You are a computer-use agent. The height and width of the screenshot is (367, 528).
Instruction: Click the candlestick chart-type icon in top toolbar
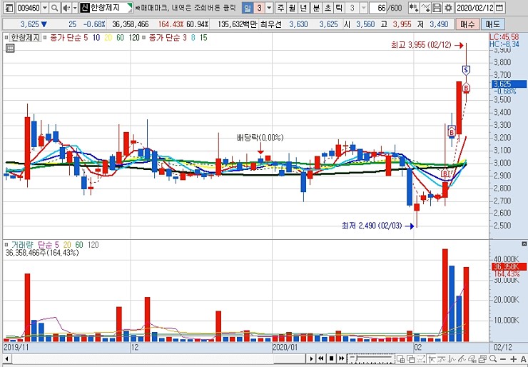[x=414, y=8]
